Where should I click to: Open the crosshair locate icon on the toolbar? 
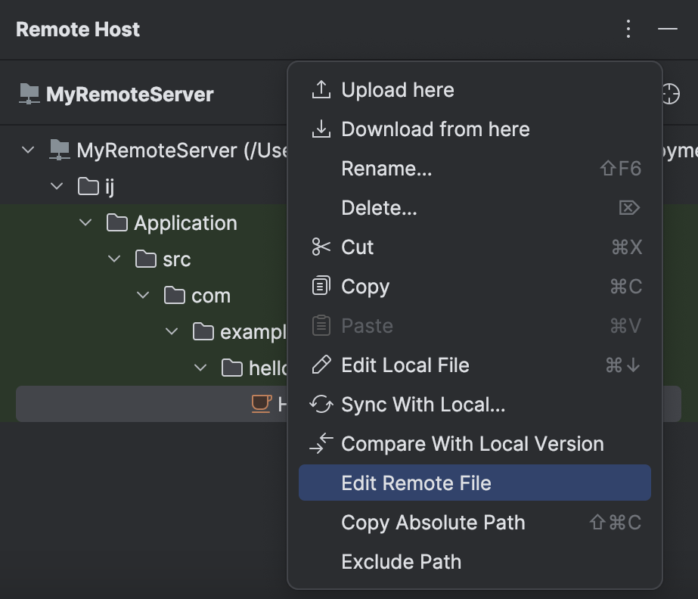[x=672, y=94]
